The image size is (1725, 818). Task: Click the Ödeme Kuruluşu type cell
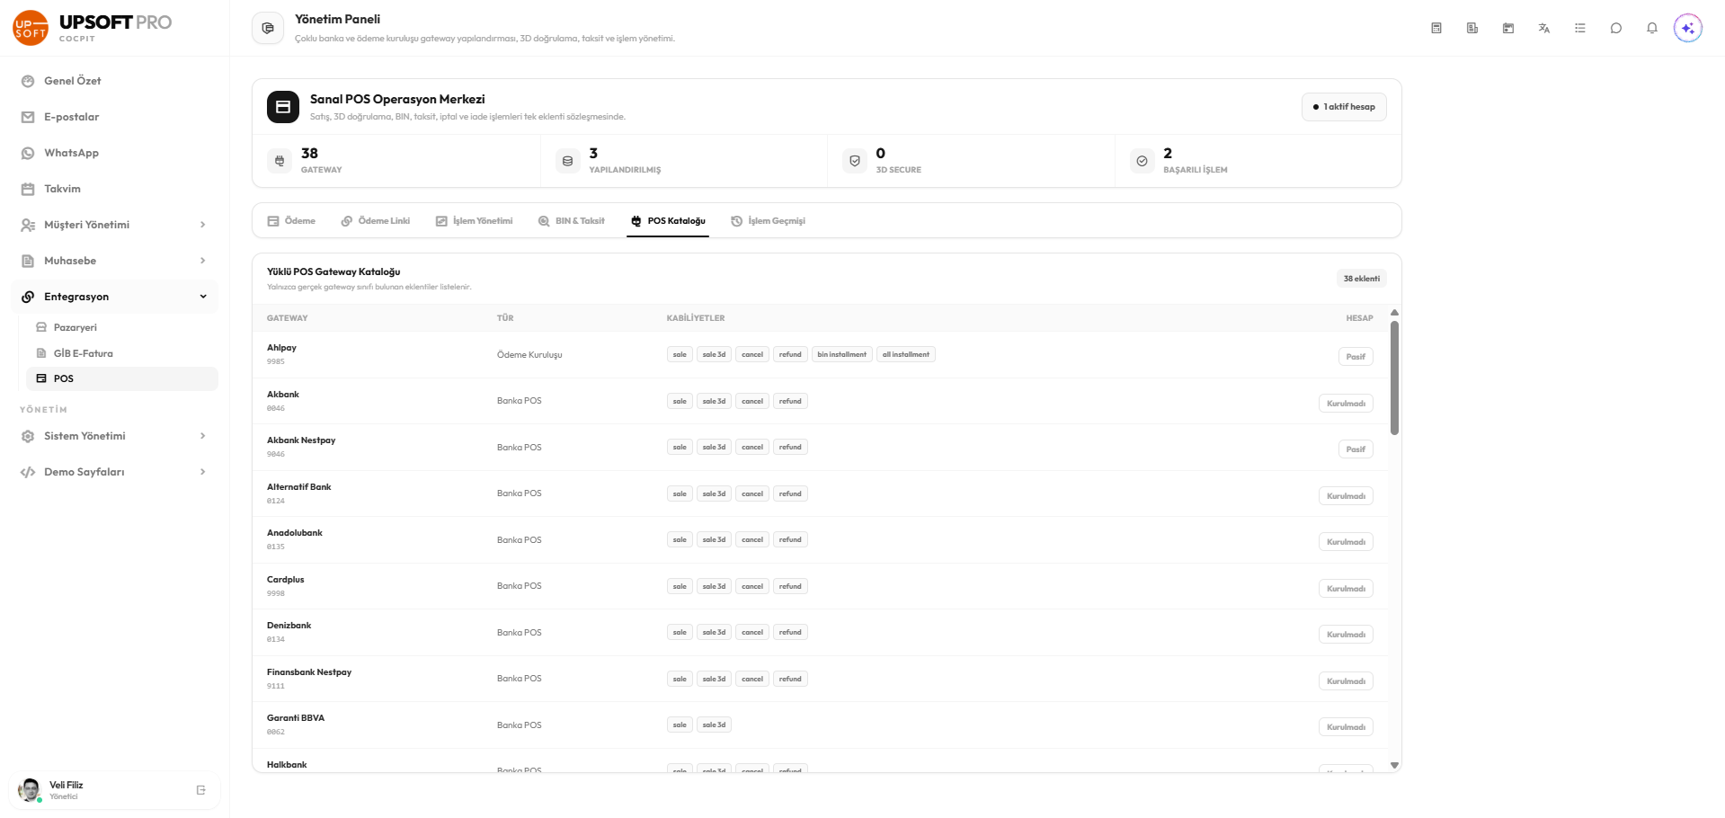[529, 355]
